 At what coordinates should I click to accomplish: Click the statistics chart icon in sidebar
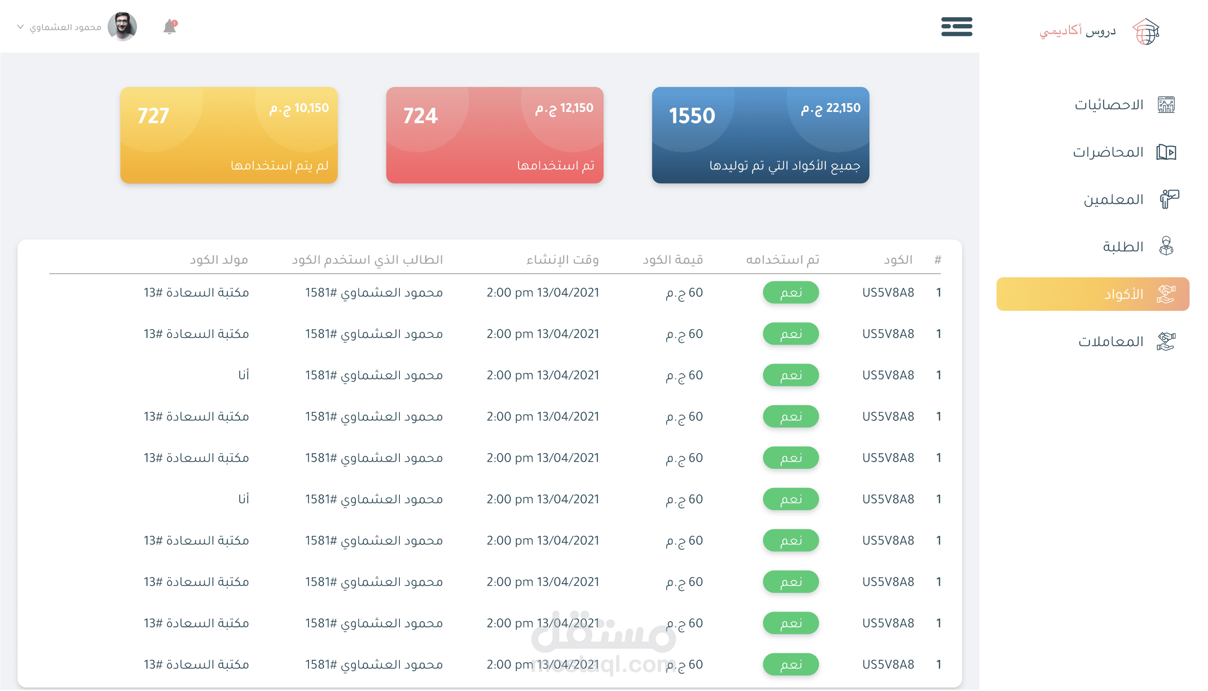[x=1166, y=104]
